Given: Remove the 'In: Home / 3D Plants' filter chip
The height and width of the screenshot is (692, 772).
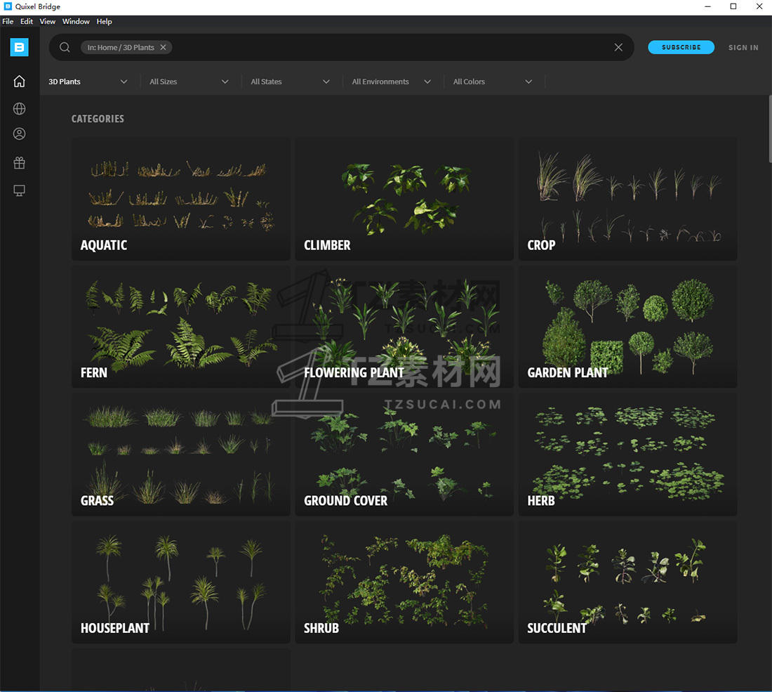Looking at the screenshot, I should tap(163, 47).
